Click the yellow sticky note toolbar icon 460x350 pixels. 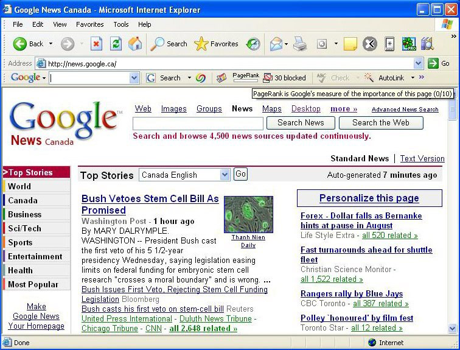(350, 44)
